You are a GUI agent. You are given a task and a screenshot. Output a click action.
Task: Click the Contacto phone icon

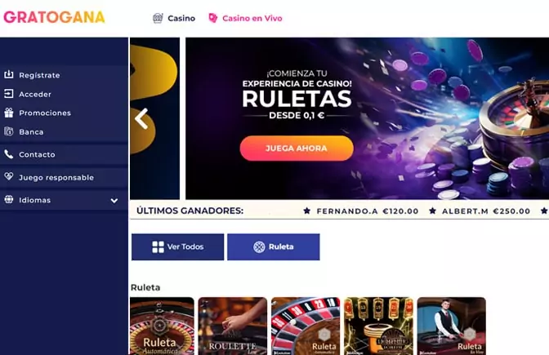(x=9, y=154)
